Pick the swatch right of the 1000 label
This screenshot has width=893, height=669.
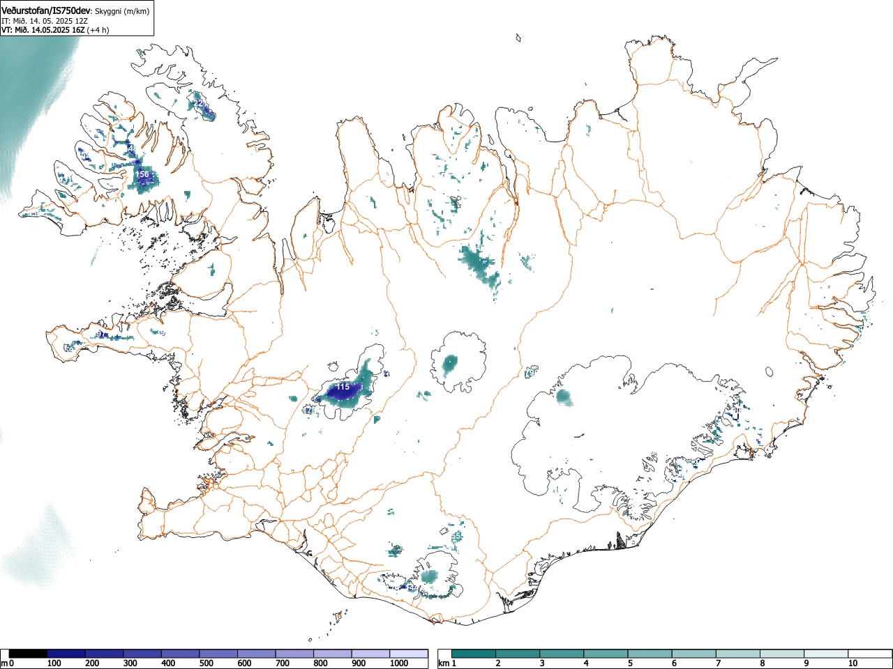point(409,654)
